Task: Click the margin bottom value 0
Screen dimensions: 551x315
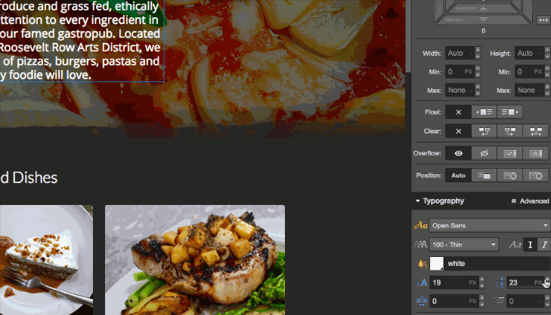Action: (484, 31)
